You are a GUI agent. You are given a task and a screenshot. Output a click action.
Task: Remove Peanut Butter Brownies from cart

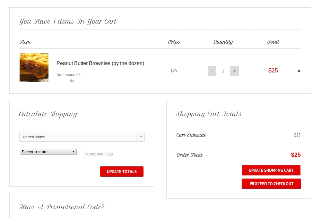299,71
